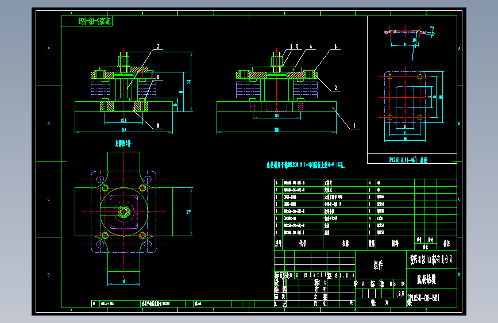Select the company name cell above the drawing title
The image size is (498, 323).
(431, 260)
